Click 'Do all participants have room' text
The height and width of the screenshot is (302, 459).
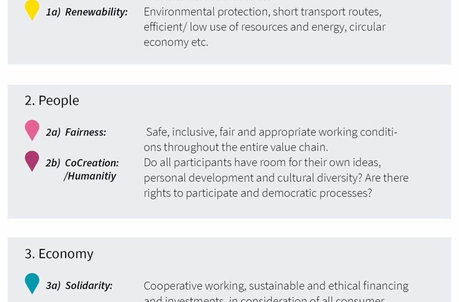[262, 162]
